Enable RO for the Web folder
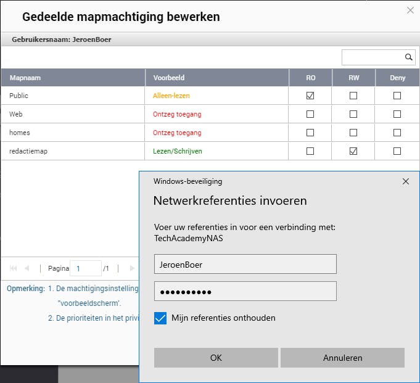Viewport: 420px width, 383px height. [310, 114]
